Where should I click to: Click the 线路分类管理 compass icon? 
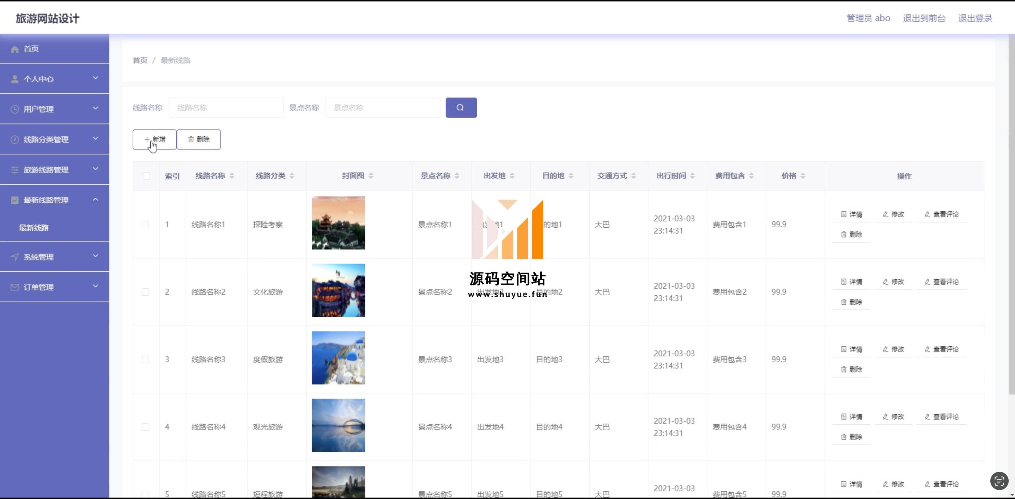coord(15,140)
